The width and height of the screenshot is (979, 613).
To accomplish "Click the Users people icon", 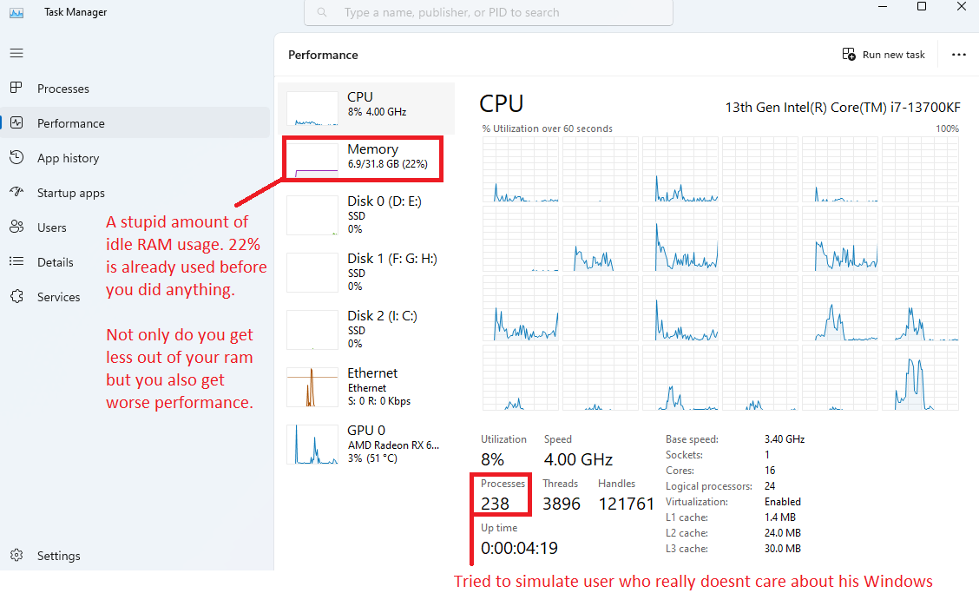I will coord(16,227).
